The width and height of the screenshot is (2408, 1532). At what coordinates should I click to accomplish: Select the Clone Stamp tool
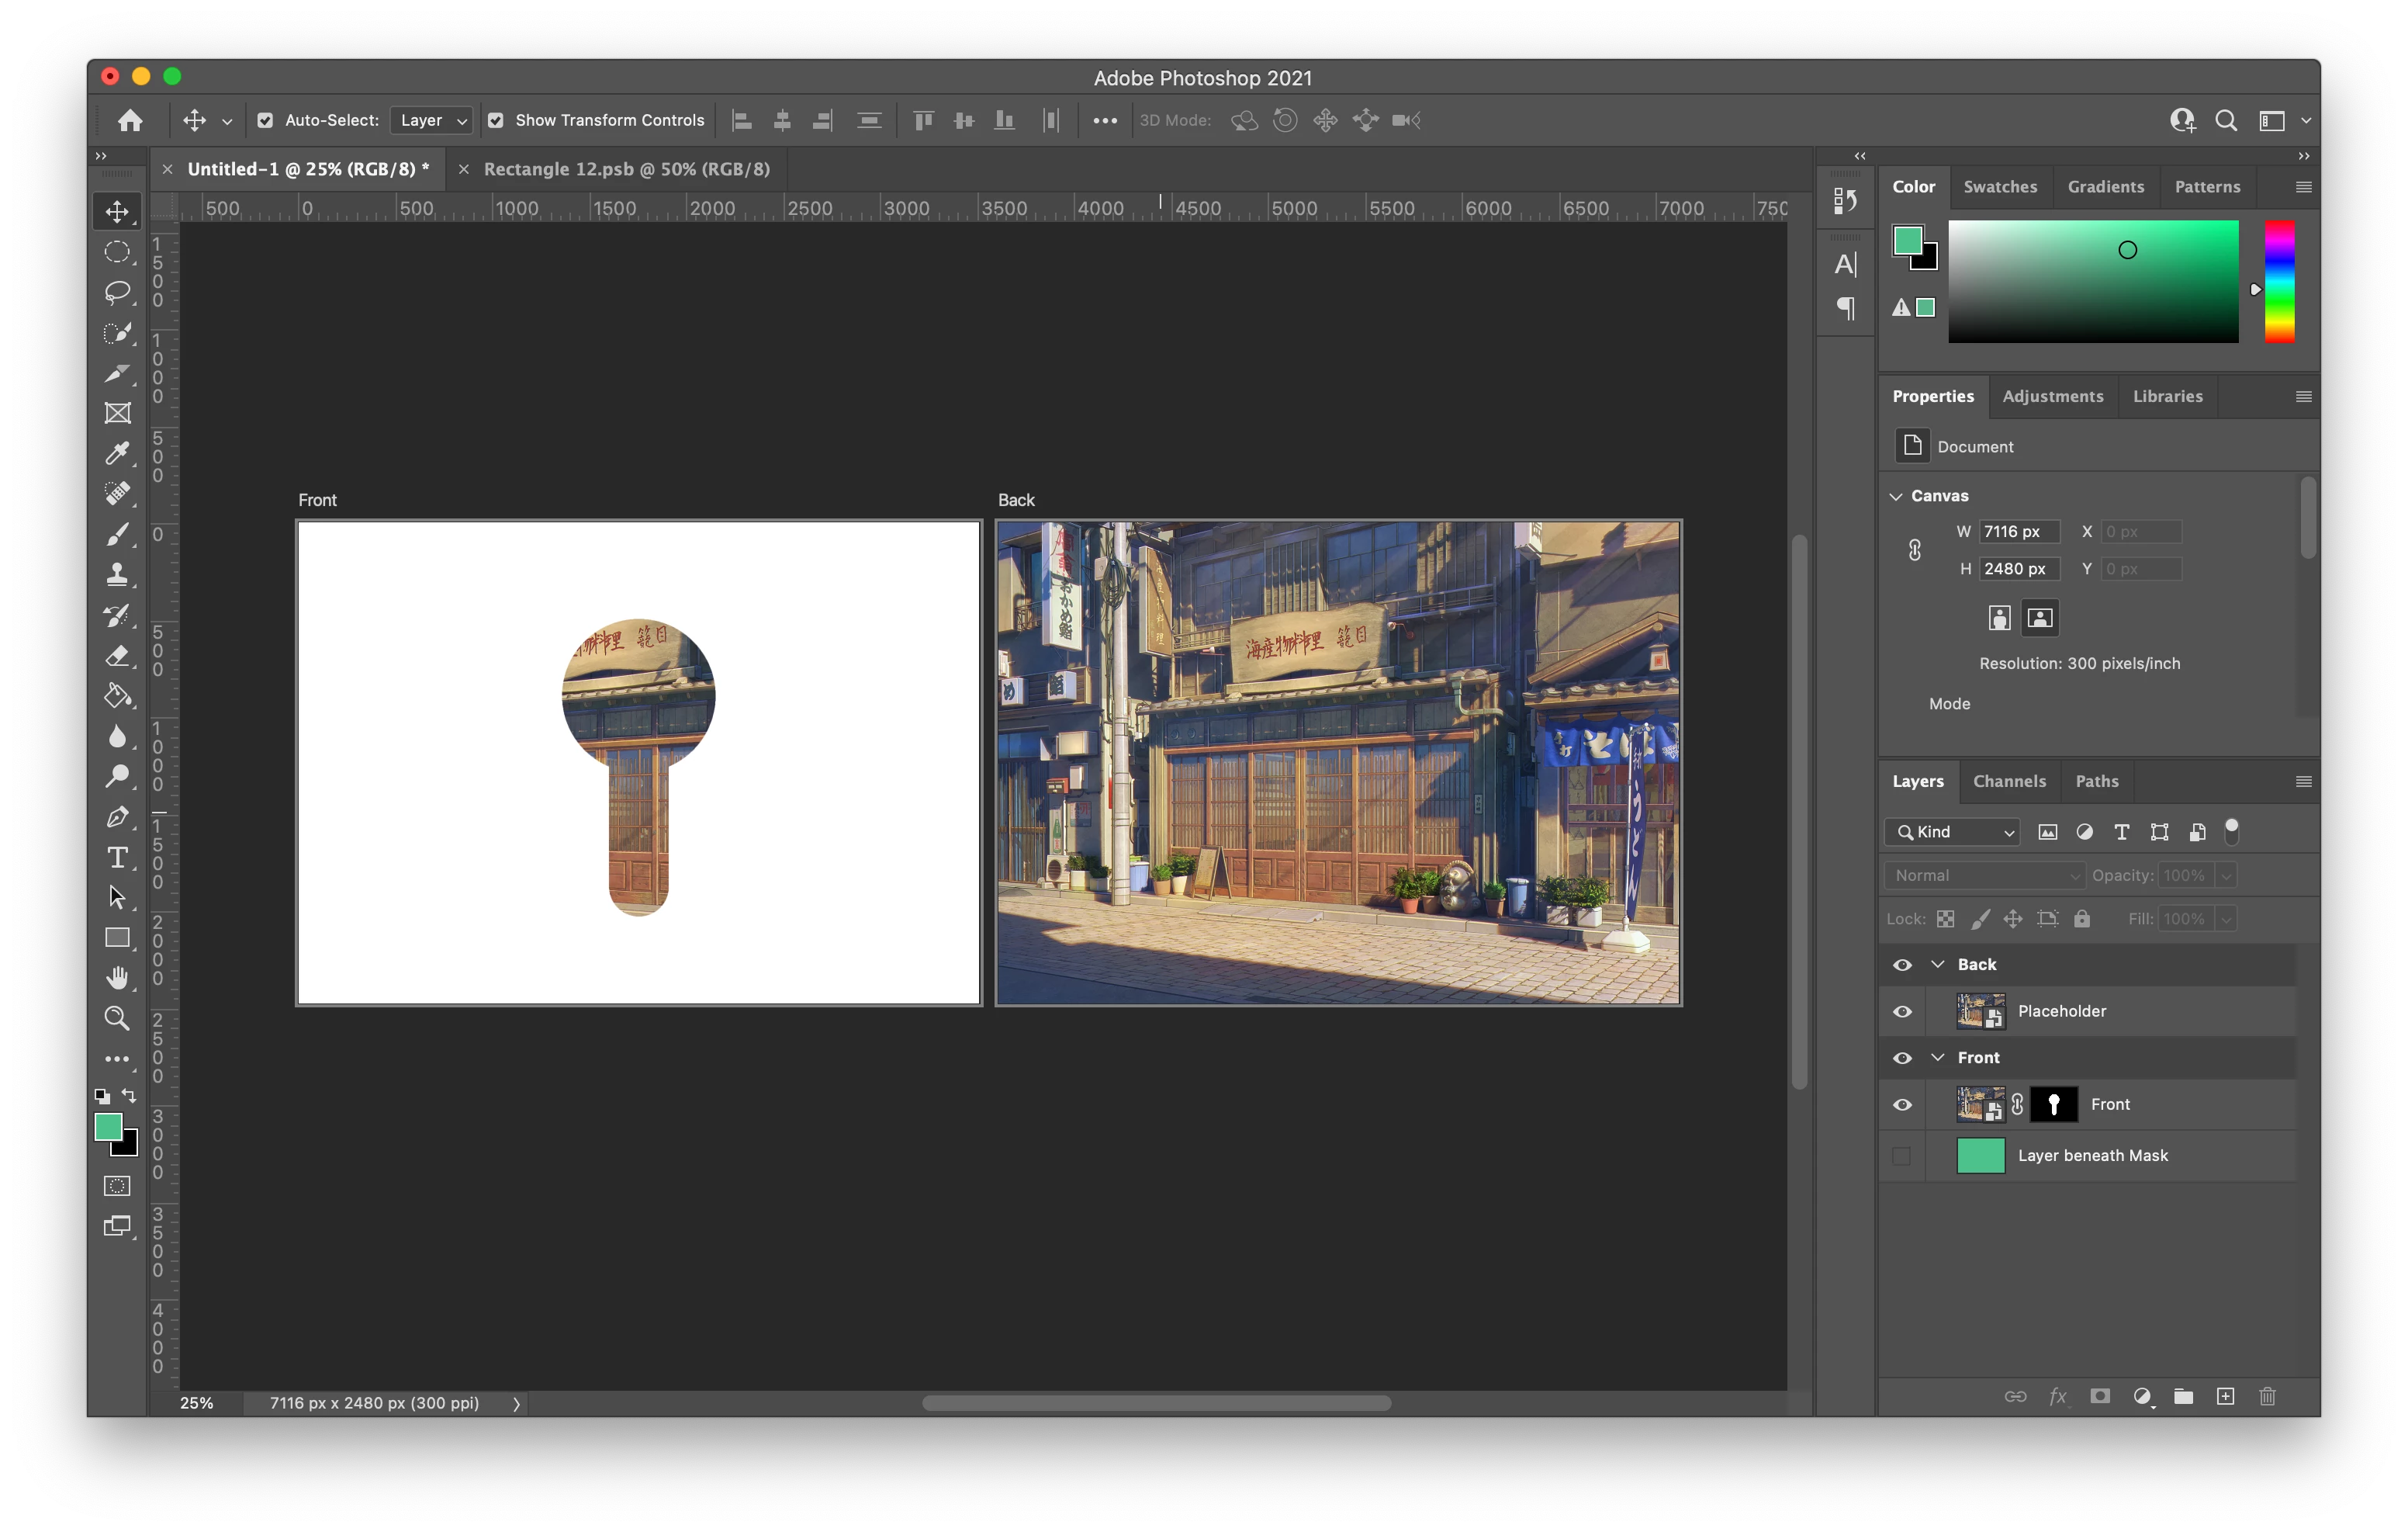coord(117,574)
